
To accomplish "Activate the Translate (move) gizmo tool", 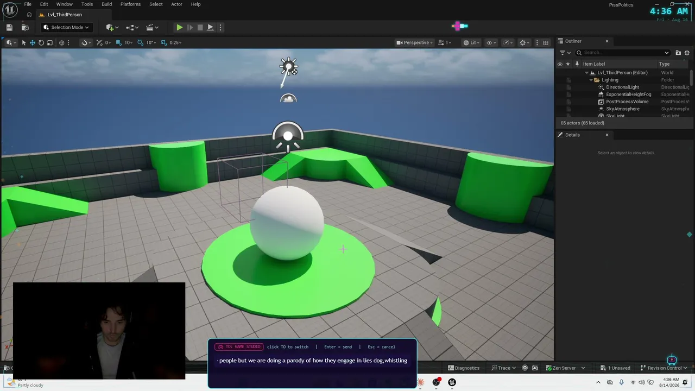I will [x=32, y=42].
